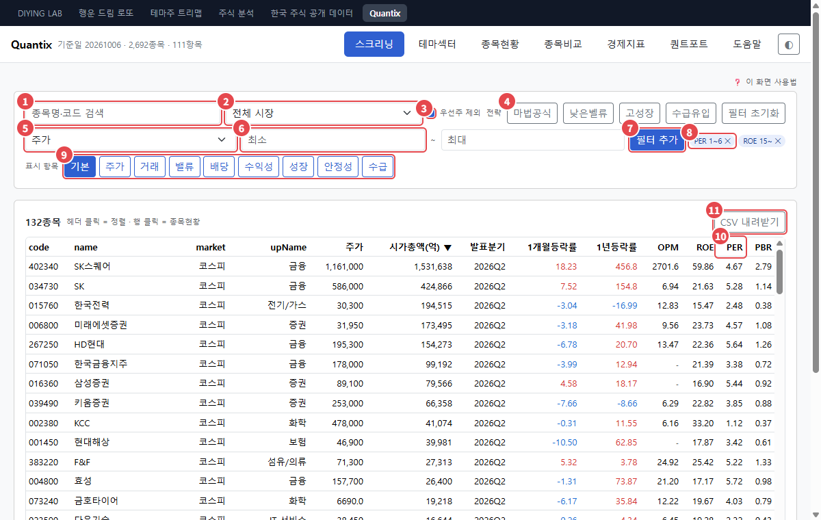821x520 pixels.
Task: Switch to the 테마섹터 tab
Action: point(437,44)
